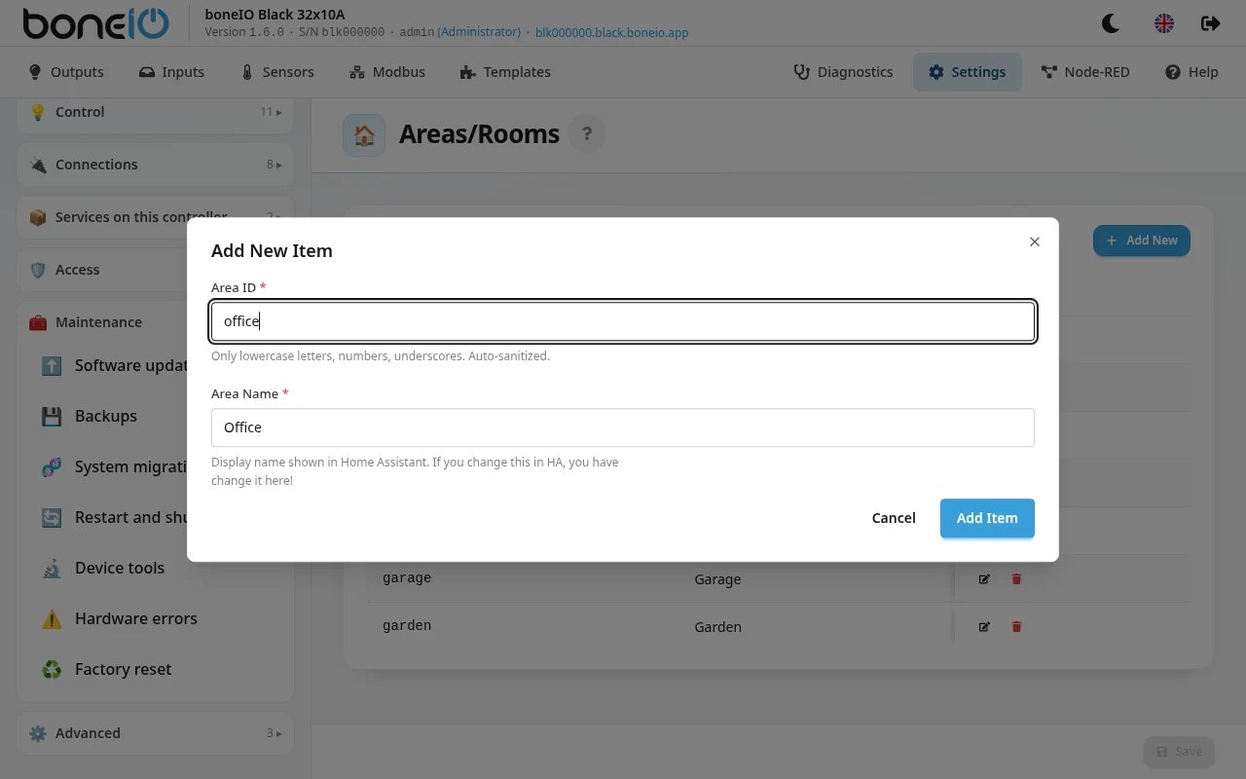
Task: Edit the garage area row
Action: 984,578
